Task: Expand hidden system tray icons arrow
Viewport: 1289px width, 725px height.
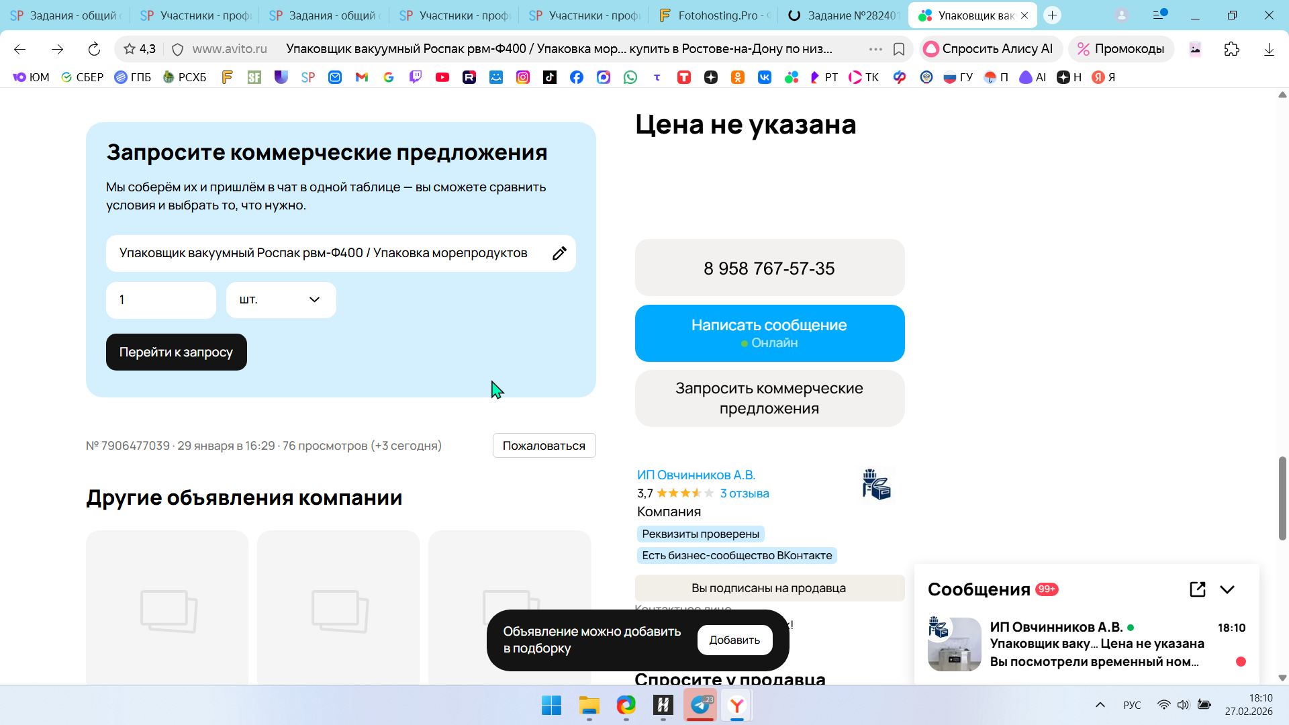Action: (1100, 705)
